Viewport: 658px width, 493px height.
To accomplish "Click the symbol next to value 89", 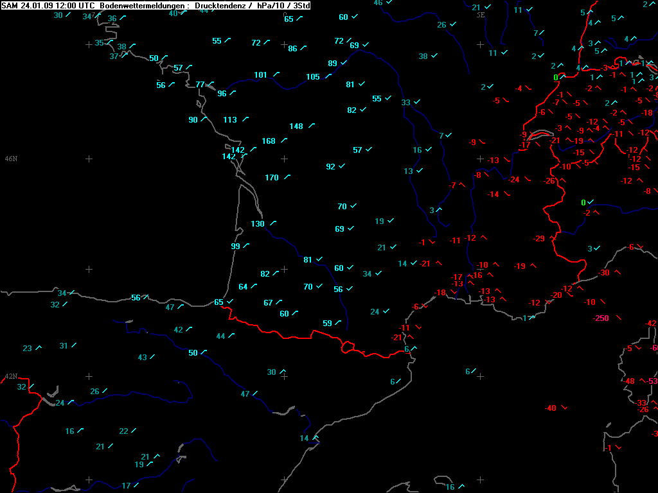I will click(x=343, y=63).
